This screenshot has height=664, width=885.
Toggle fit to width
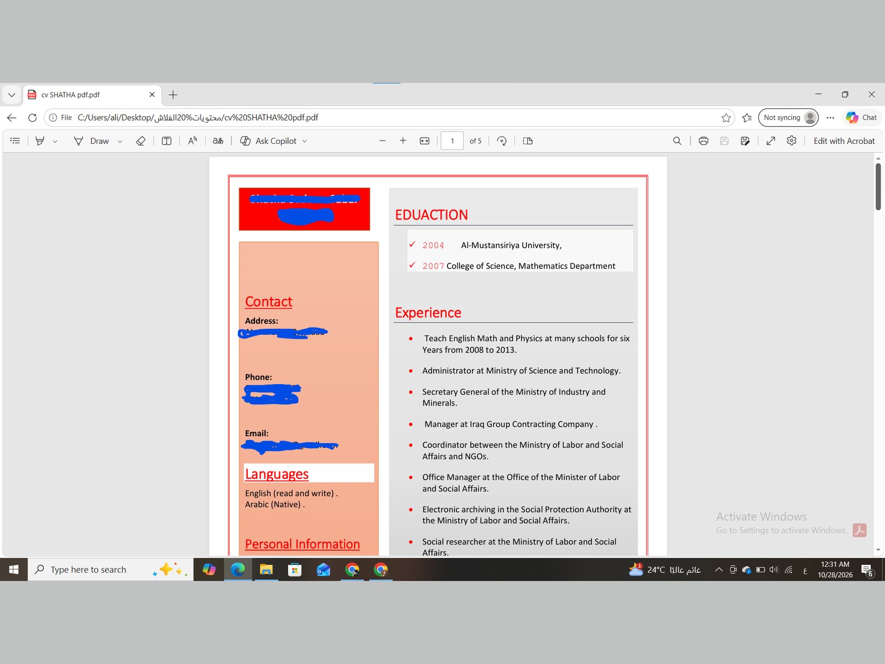[x=424, y=141]
